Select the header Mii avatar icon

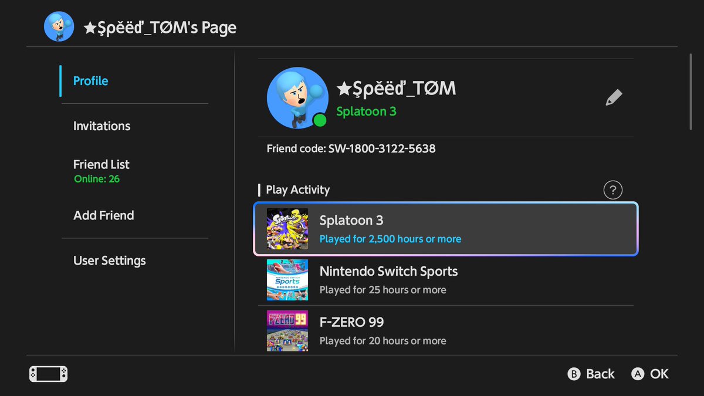click(59, 26)
